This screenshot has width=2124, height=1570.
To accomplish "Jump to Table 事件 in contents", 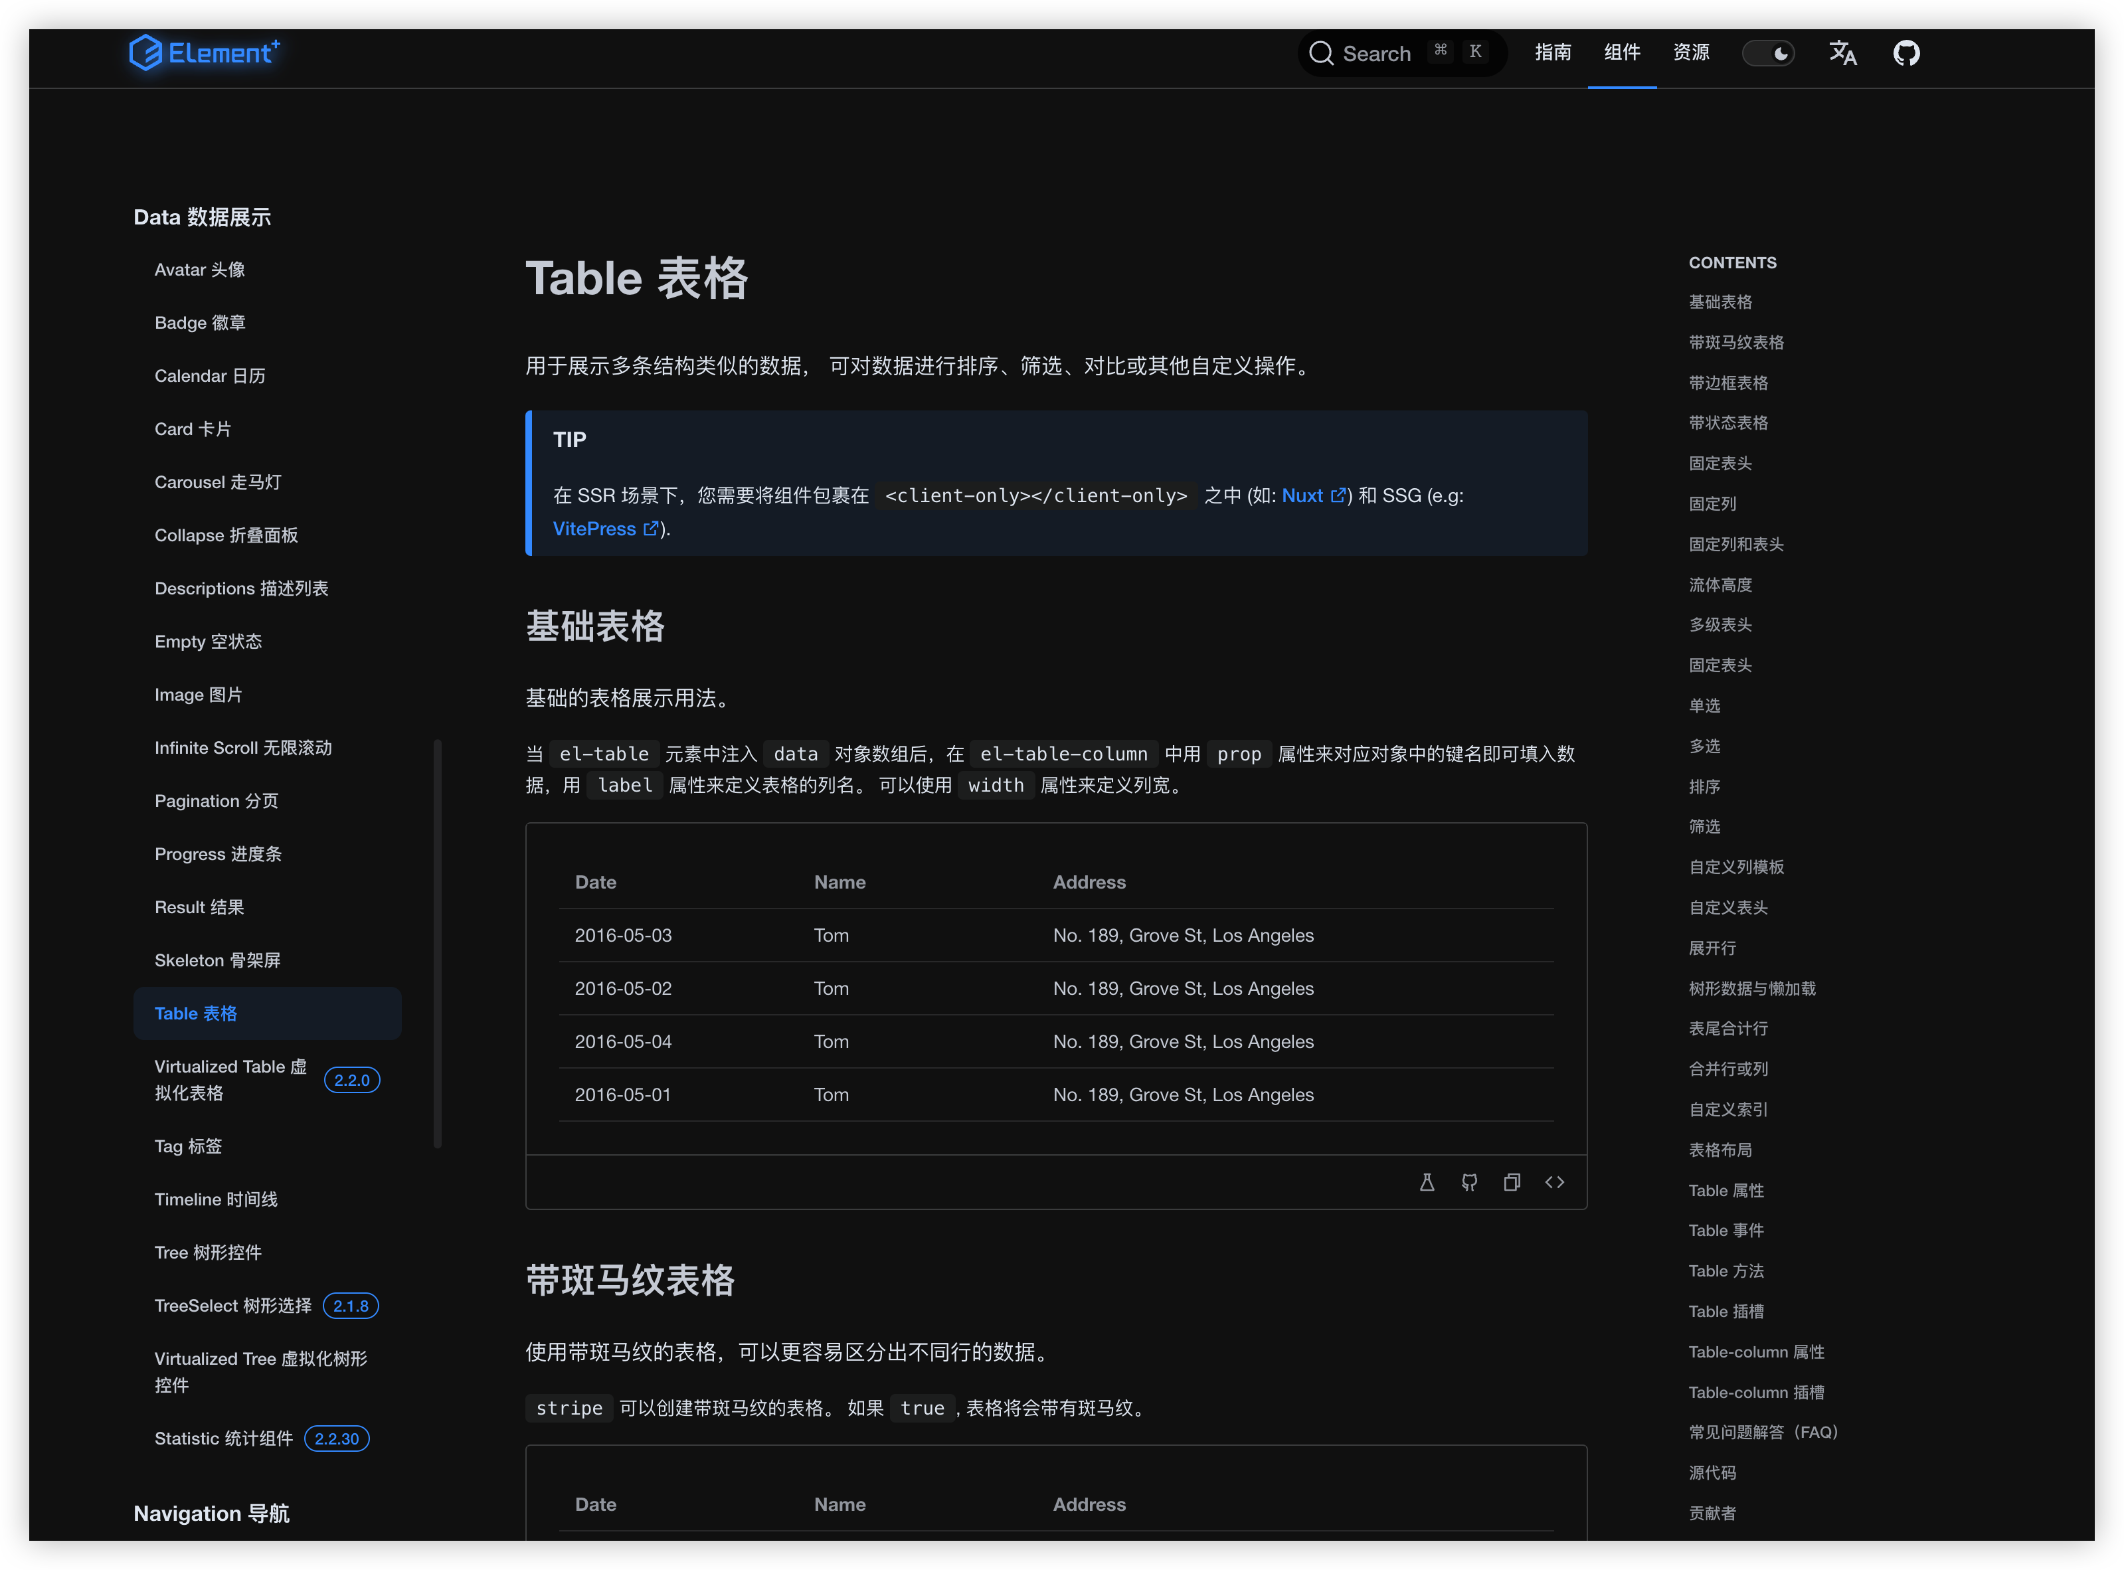I will pyautogui.click(x=1726, y=1231).
